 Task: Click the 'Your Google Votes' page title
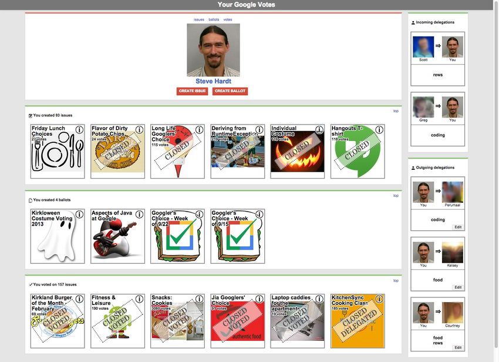(x=247, y=5)
